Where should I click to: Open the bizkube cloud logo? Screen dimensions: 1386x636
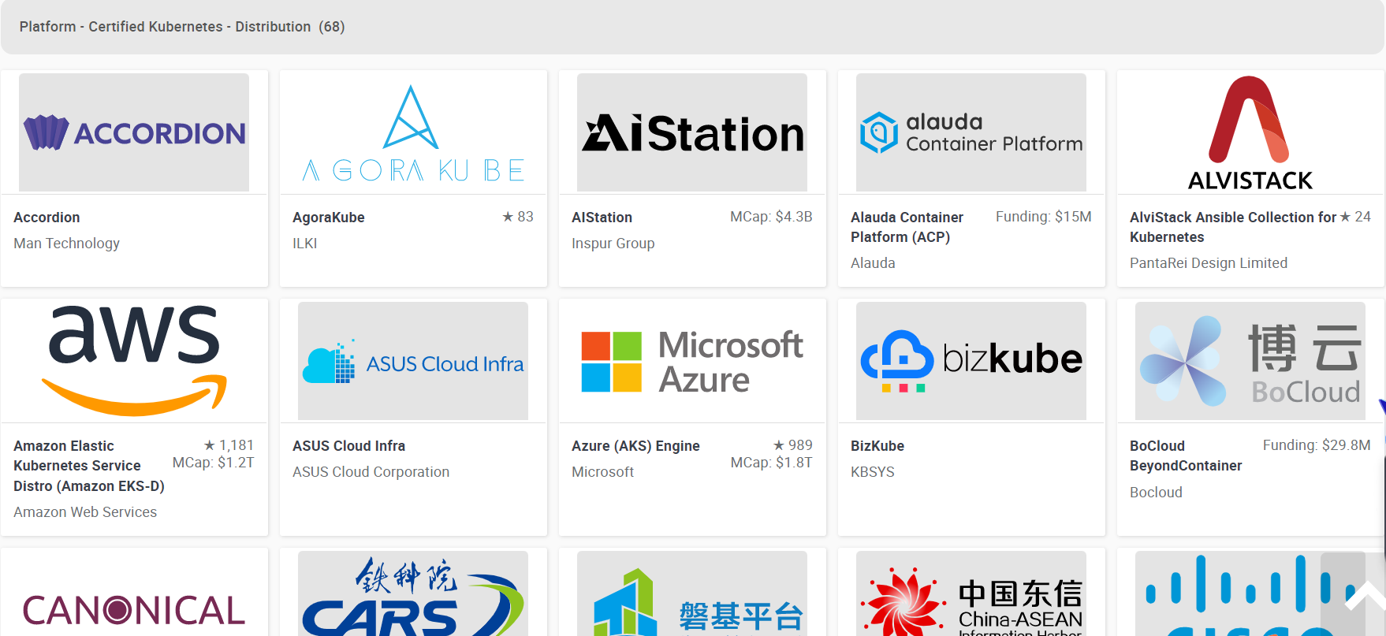[971, 361]
